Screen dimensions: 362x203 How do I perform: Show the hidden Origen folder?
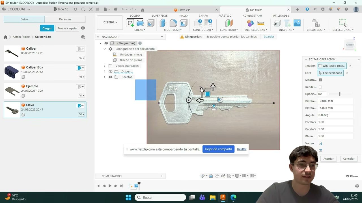[111, 71]
